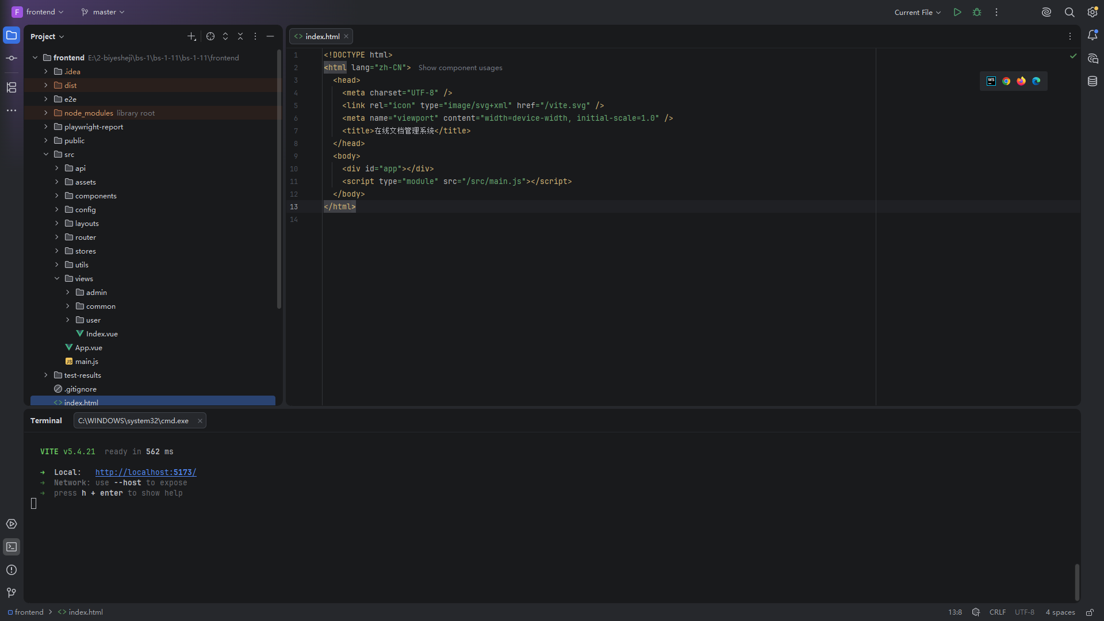The height and width of the screenshot is (621, 1104).
Task: Click the terminal vertical scrollbar
Action: (1077, 582)
